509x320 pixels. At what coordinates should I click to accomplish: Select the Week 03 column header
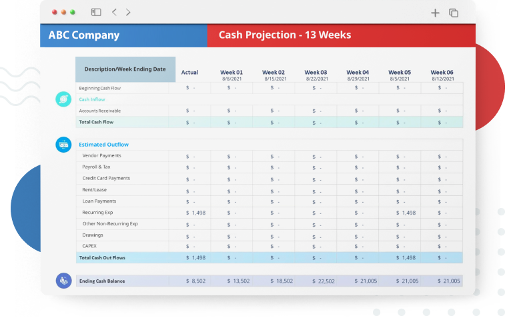tap(316, 73)
